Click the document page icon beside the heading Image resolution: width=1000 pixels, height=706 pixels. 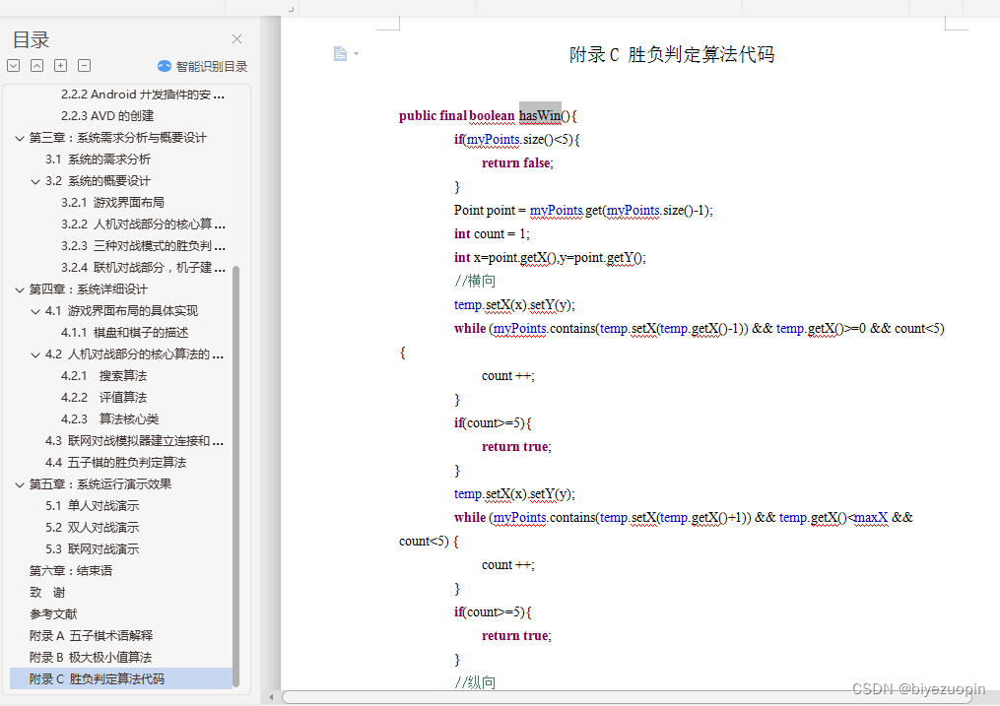[340, 54]
